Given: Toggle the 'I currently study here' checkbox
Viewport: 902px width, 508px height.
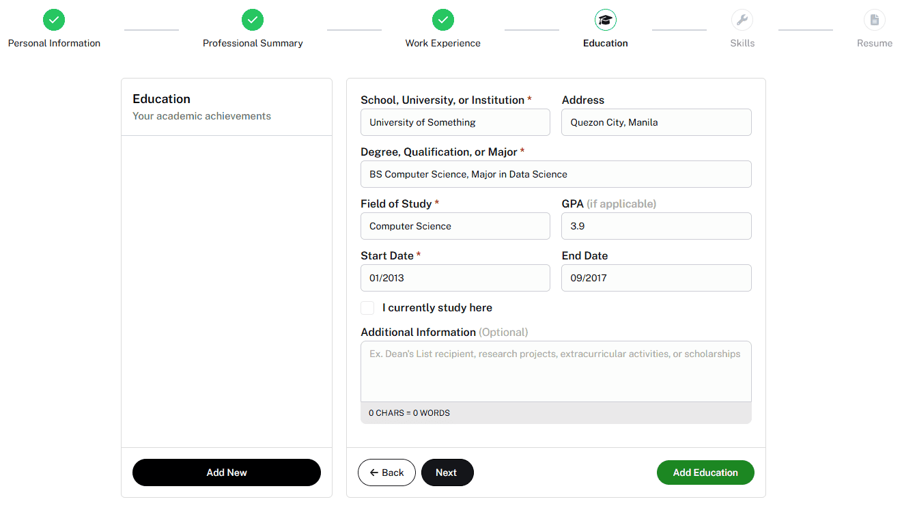Looking at the screenshot, I should [x=367, y=308].
